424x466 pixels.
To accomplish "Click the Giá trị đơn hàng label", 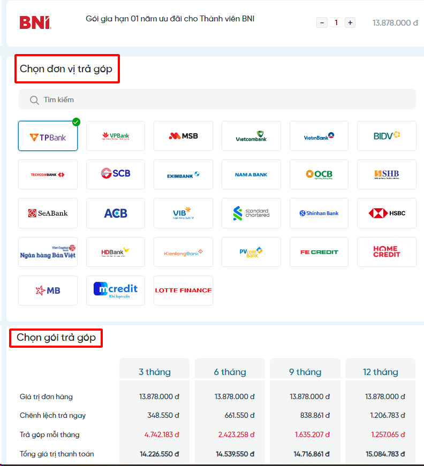I will (x=46, y=397).
